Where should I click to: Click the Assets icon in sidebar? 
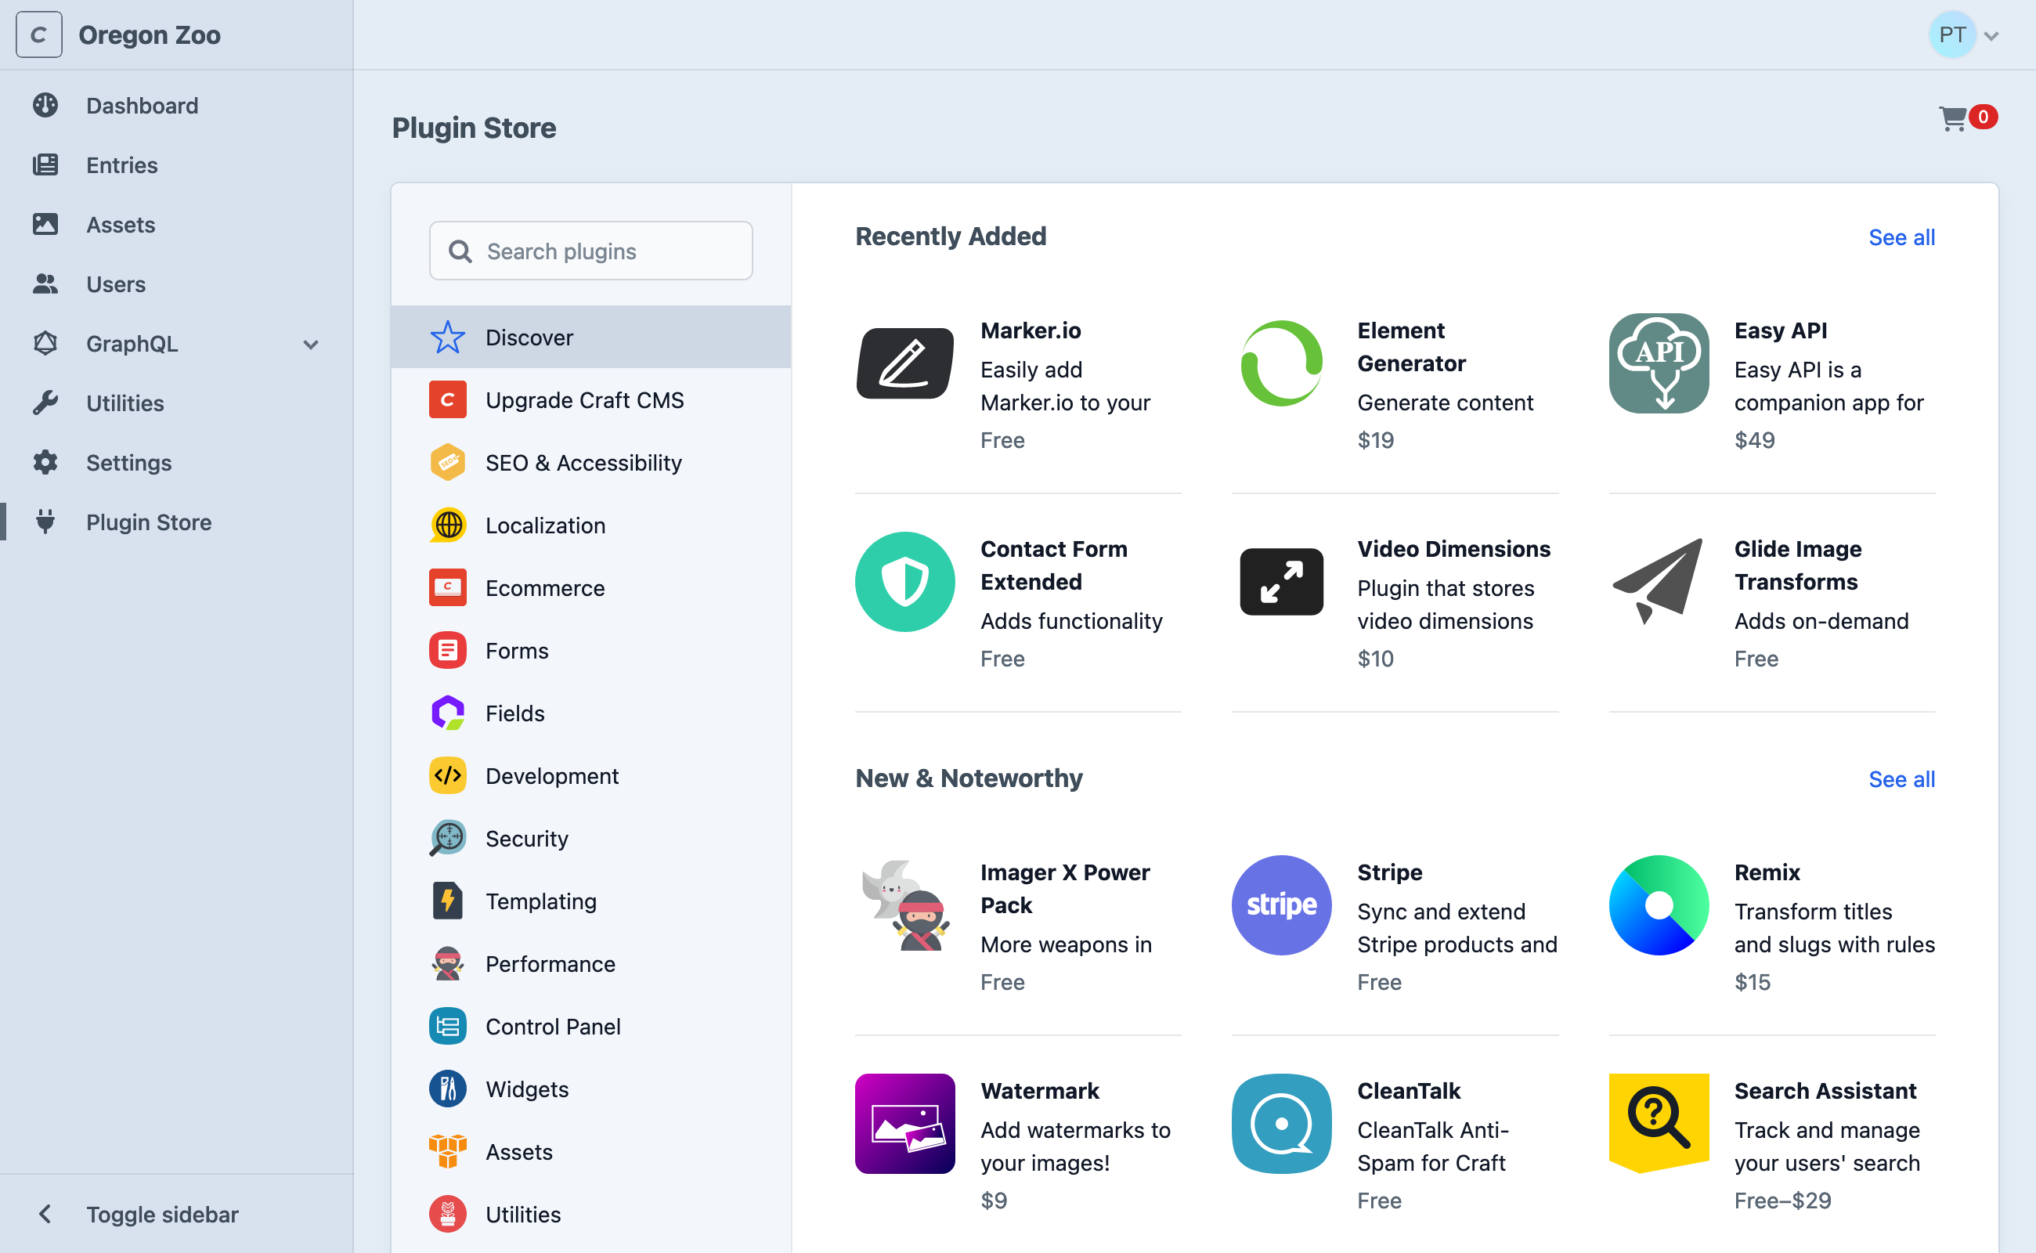coord(45,222)
